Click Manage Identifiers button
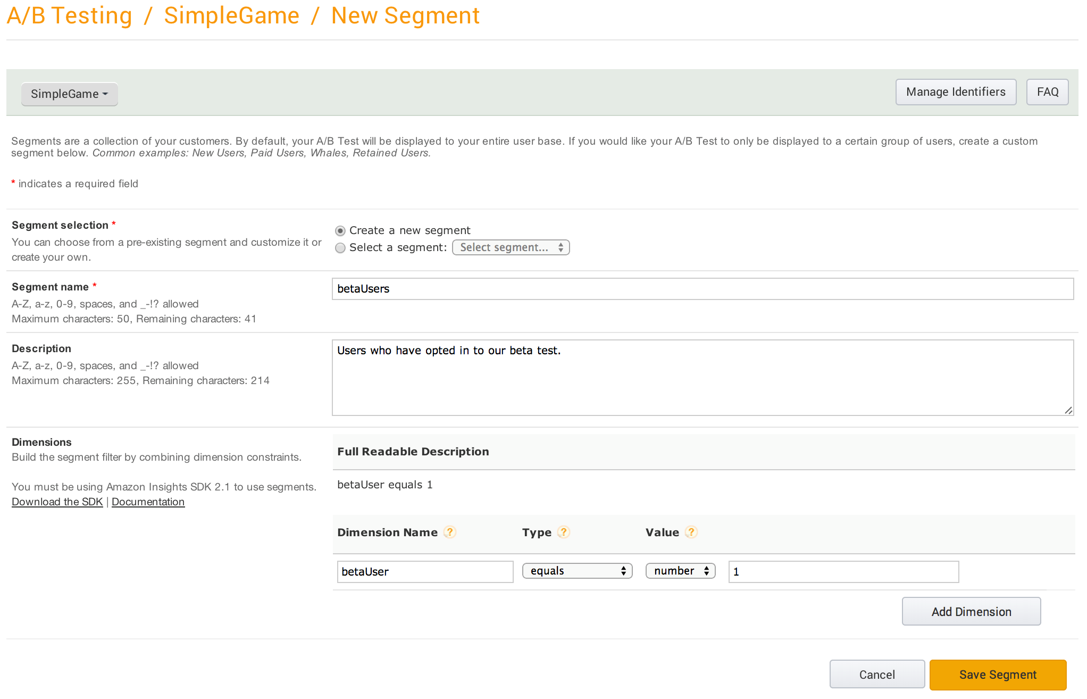The image size is (1087, 699). pos(955,92)
